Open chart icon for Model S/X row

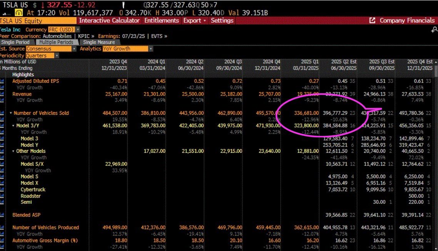click(x=2, y=164)
